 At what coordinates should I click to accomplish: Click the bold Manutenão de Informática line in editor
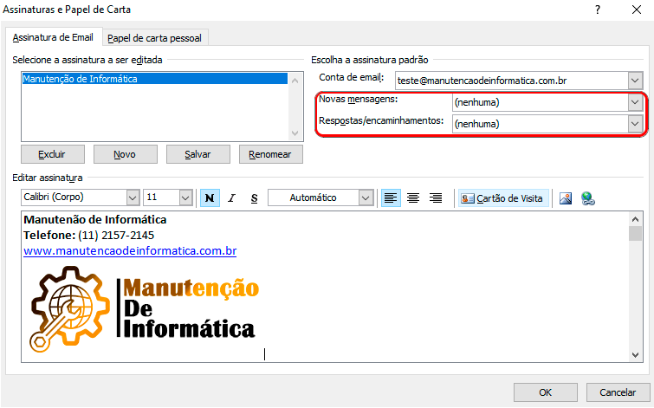(95, 219)
